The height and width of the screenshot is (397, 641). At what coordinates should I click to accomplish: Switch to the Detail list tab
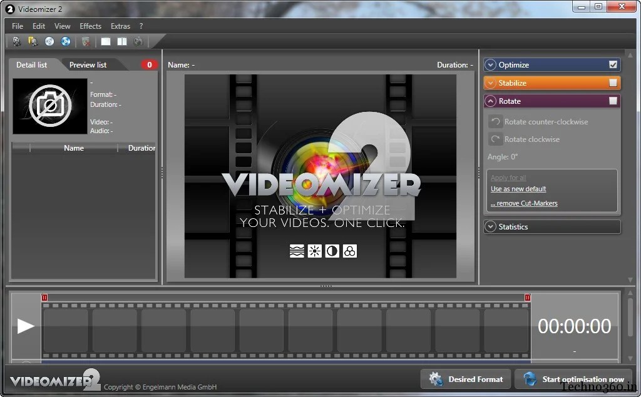(x=31, y=64)
